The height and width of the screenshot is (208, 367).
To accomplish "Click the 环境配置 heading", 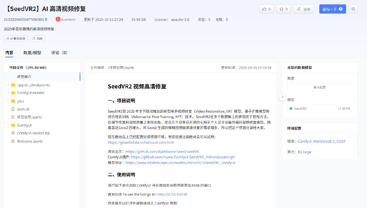I will tap(294, 128).
